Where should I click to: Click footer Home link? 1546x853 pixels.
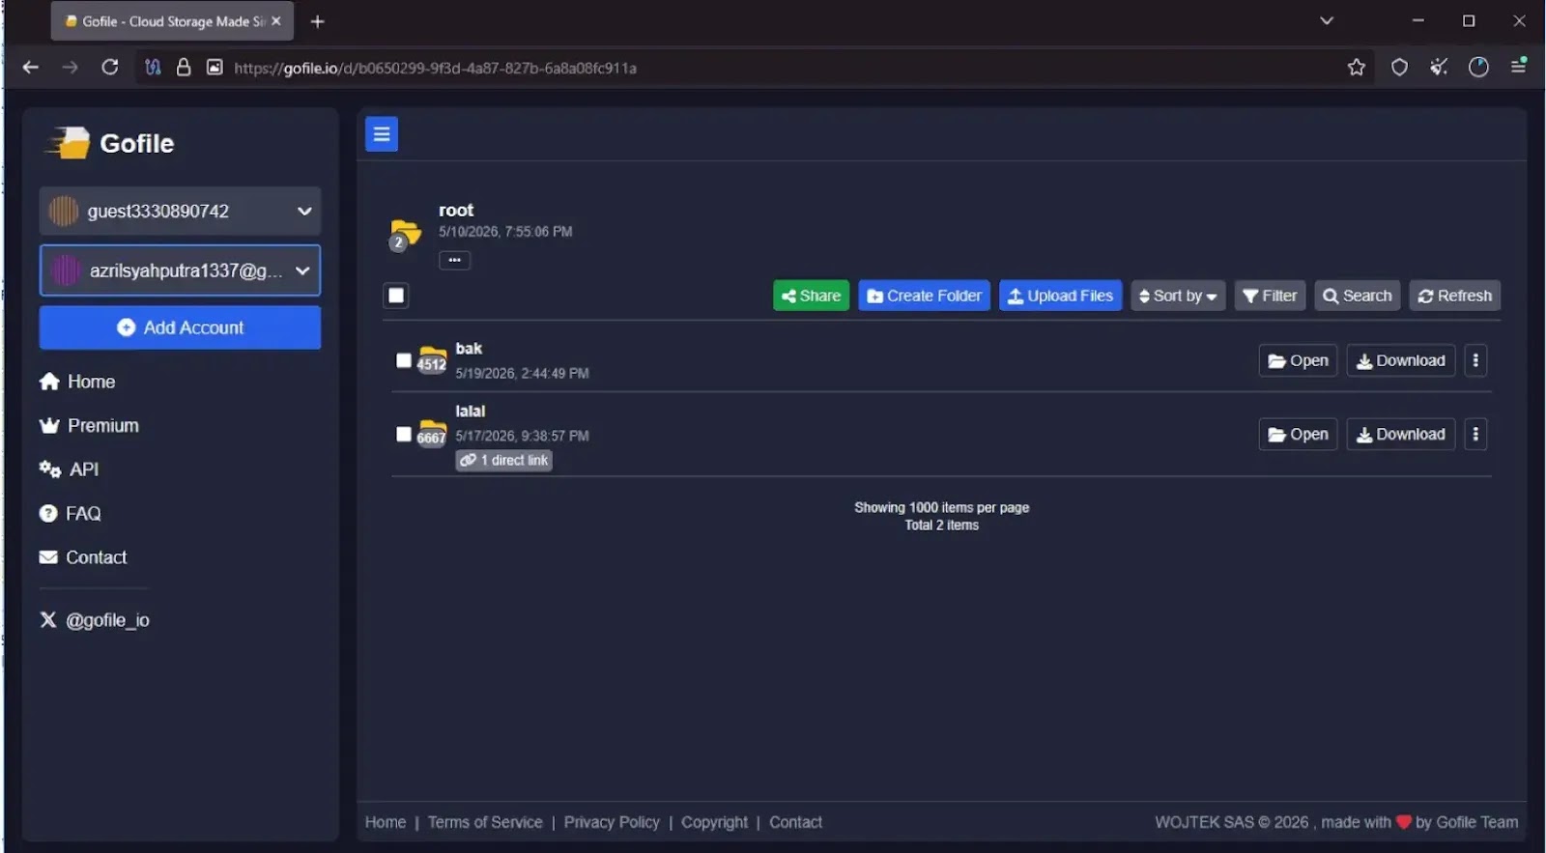386,822
